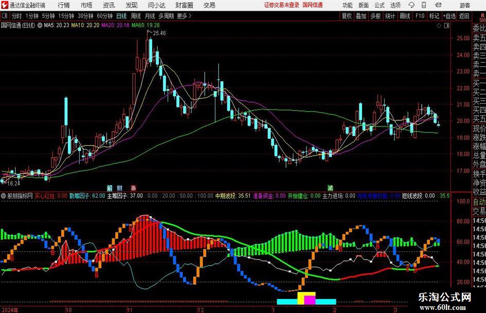
Task: Switch to 周线 weekly period
Action: pos(136,16)
